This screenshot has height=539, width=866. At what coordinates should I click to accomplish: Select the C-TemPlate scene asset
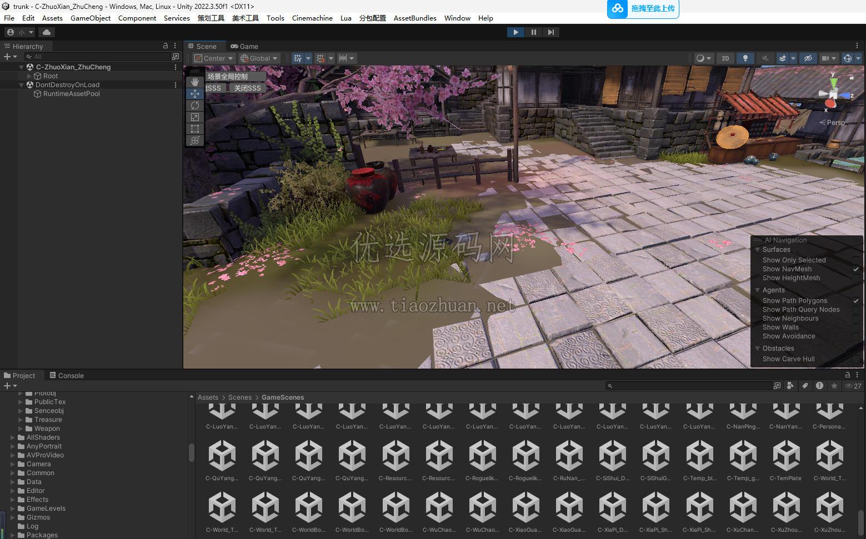point(785,461)
